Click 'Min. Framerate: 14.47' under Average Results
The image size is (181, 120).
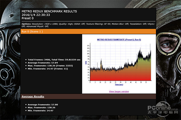click(40, 111)
